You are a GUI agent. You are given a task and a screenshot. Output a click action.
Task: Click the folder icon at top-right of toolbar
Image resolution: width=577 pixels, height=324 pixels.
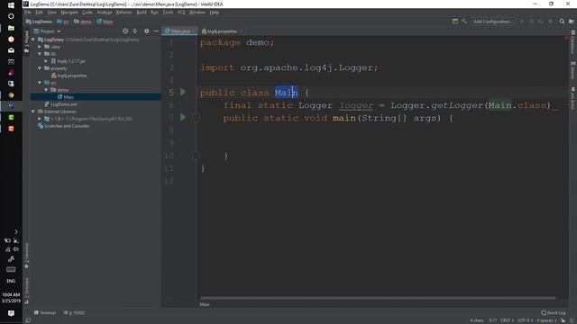[571, 22]
